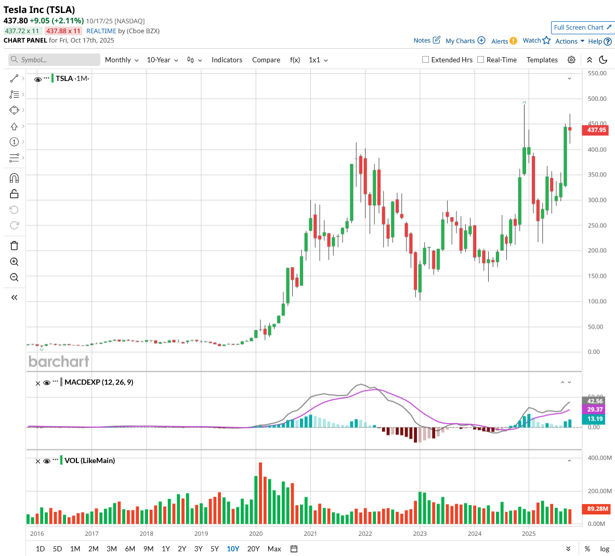
Task: Move the MACDEXP pane up
Action: click(x=562, y=382)
